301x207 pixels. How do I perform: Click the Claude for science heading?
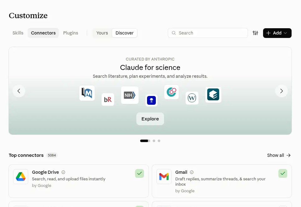(x=150, y=68)
